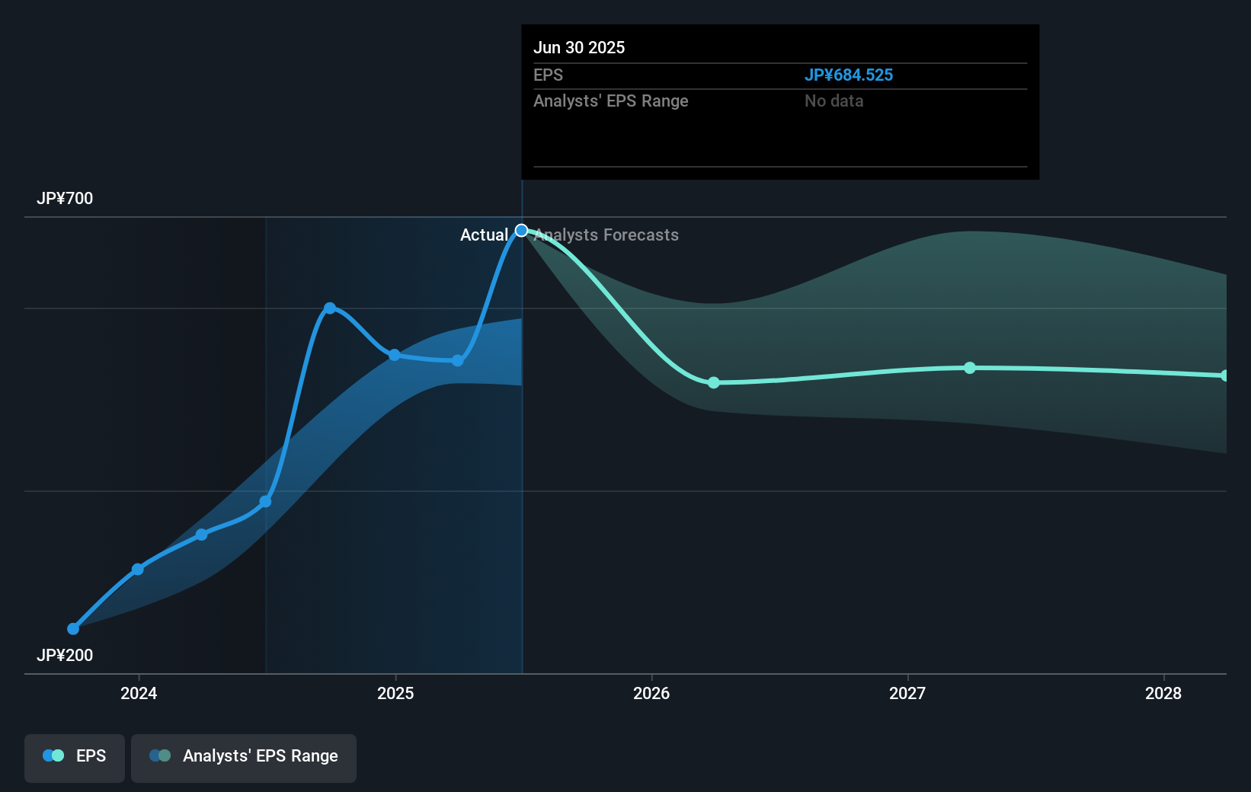Screen dimensions: 1251x792
Task: Click the 'Actual' chart label
Action: pos(484,235)
